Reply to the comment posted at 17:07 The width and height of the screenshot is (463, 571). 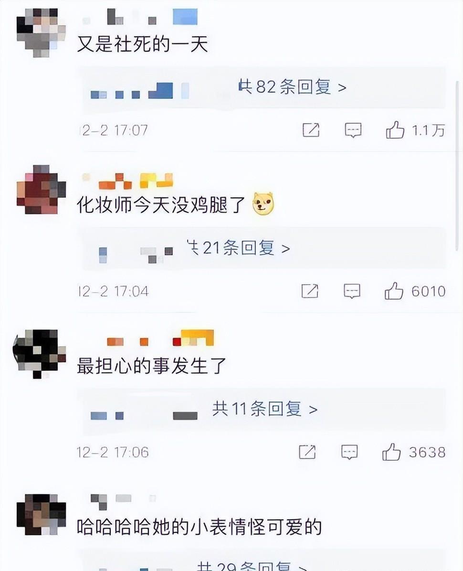[353, 130]
